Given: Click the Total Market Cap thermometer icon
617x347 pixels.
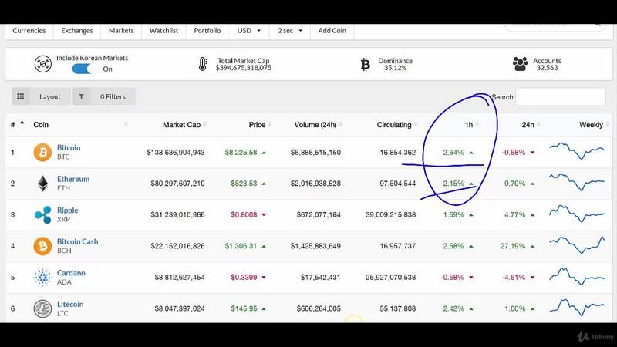Looking at the screenshot, I should 203,64.
